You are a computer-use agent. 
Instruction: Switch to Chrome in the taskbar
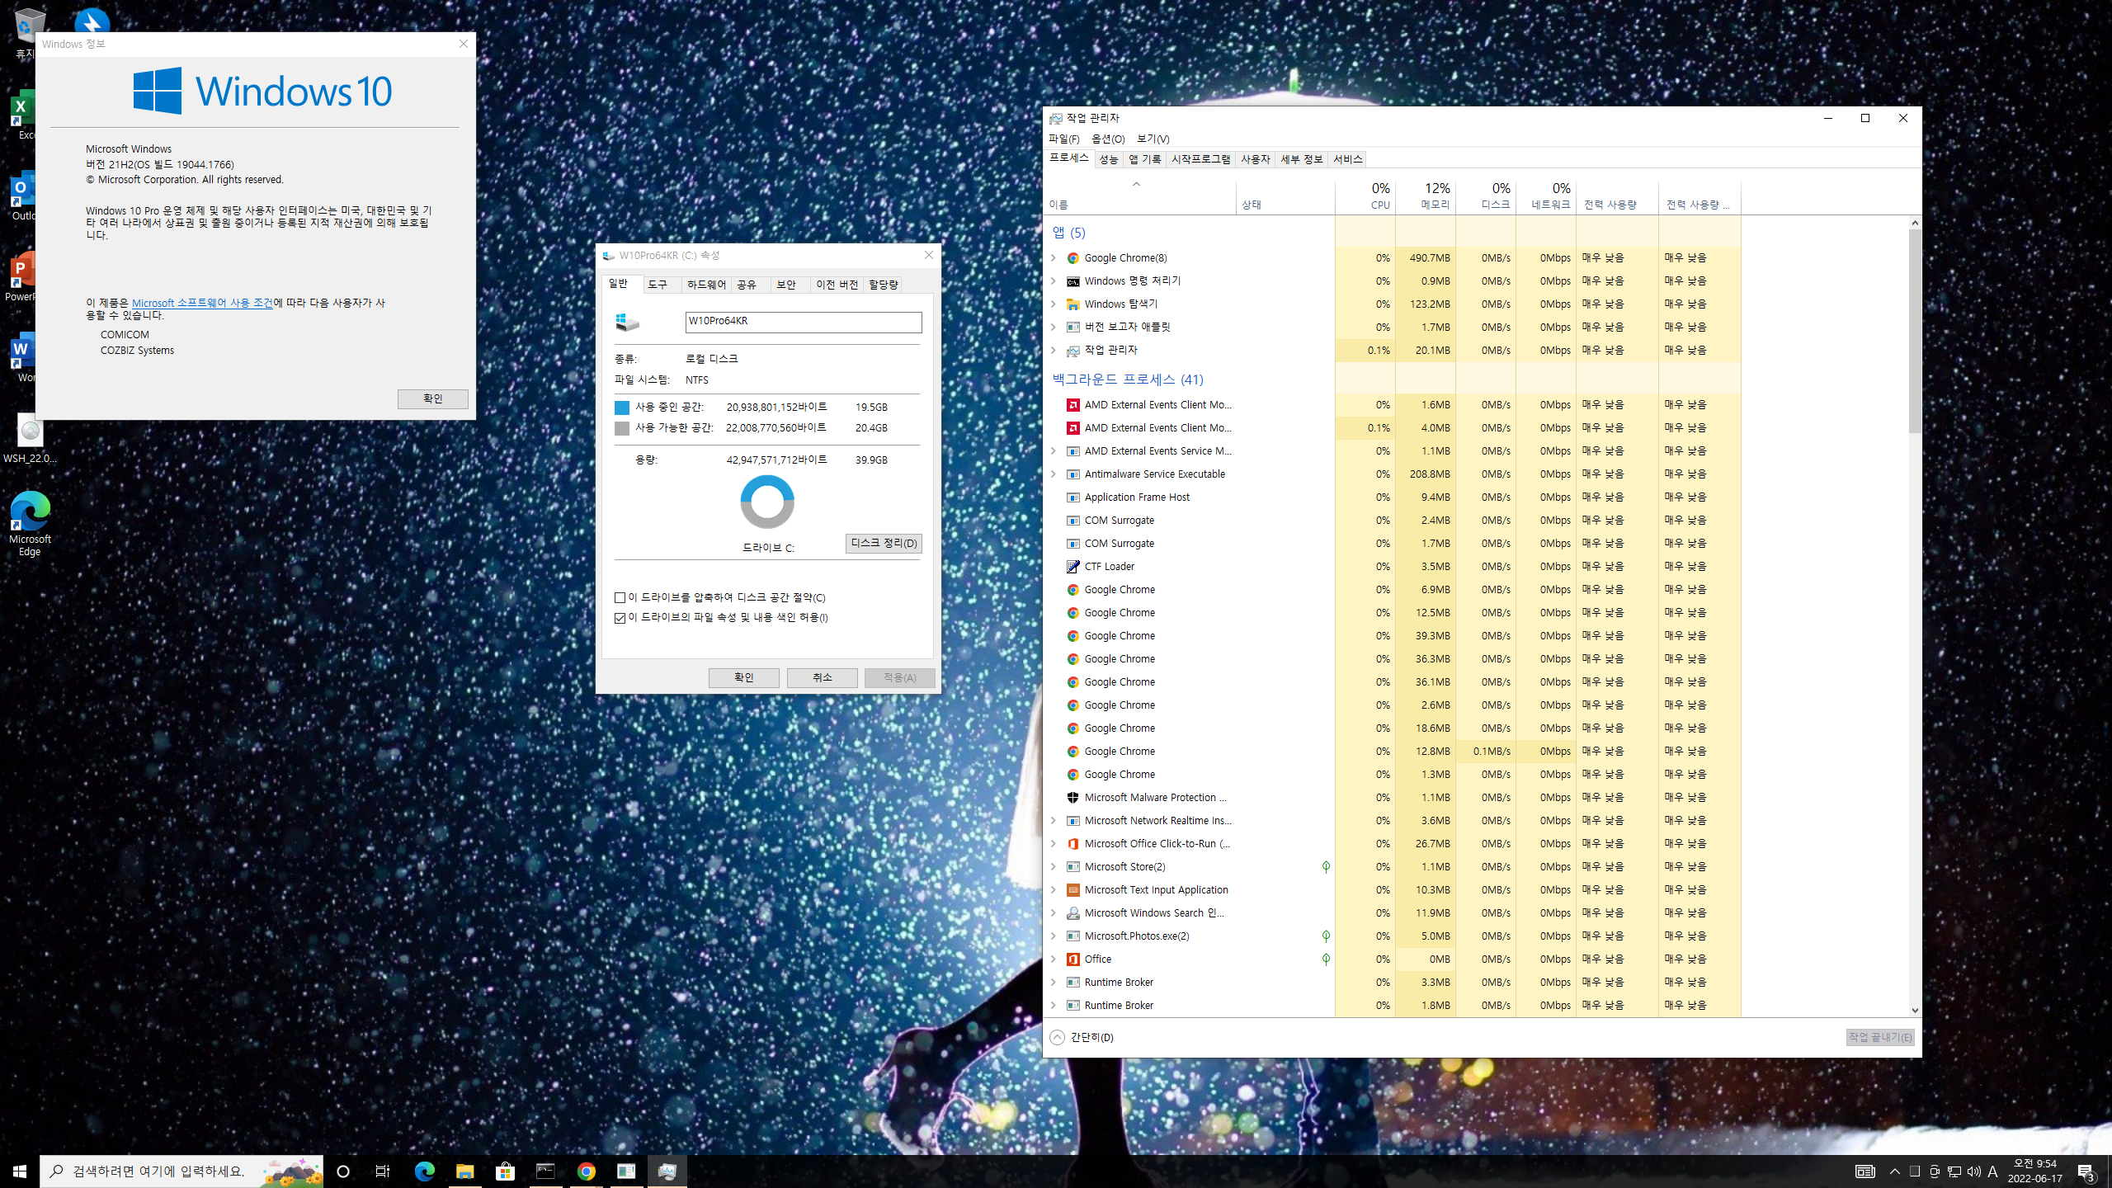click(x=586, y=1171)
